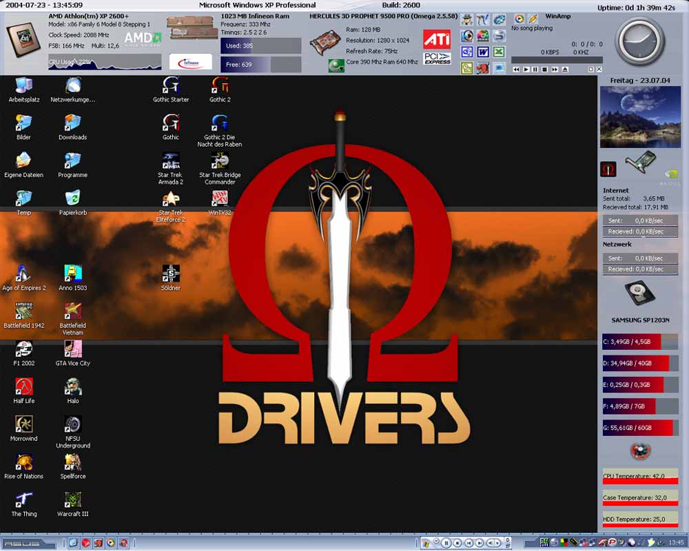The width and height of the screenshot is (689, 551).
Task: Launch Age of Empires 2
Action: [23, 278]
